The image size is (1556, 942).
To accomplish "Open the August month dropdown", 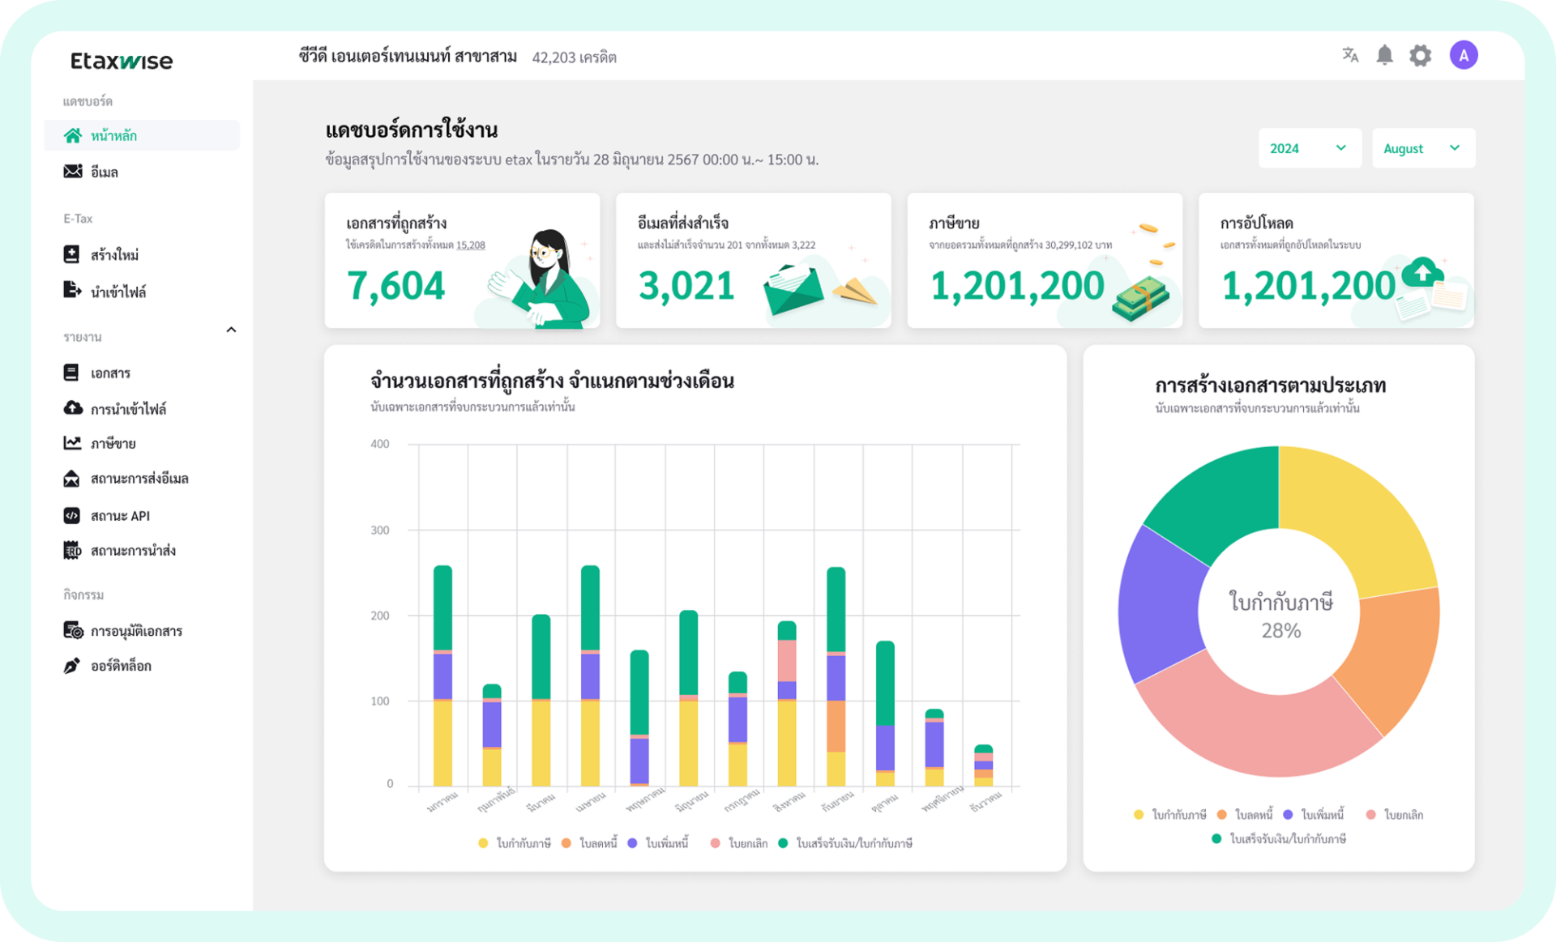I will 1422,148.
